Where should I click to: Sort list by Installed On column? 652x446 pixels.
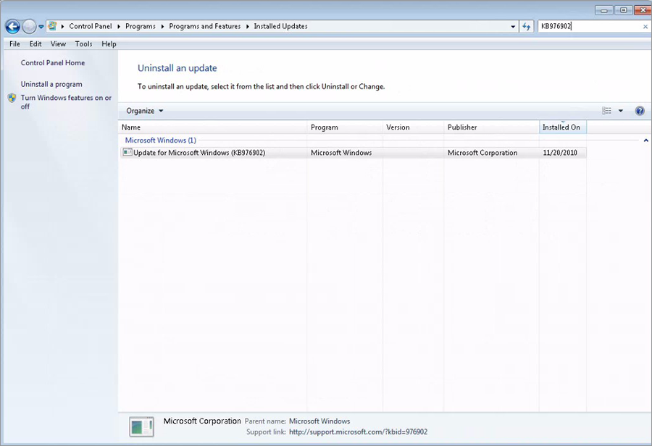(x=561, y=127)
